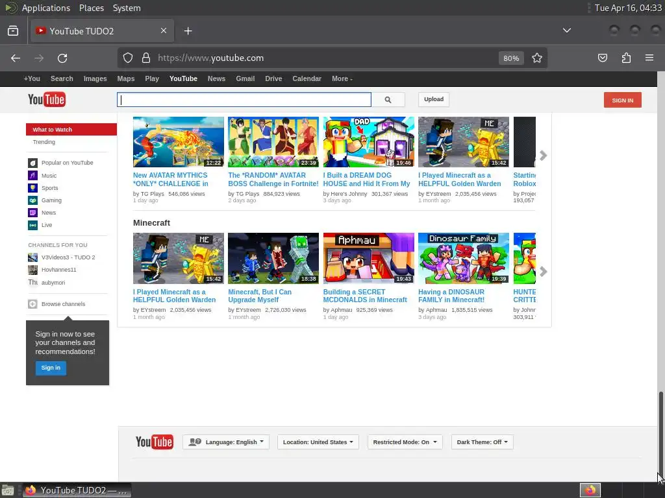Open Images in the top bar
This screenshot has width=665, height=498.
(x=95, y=78)
